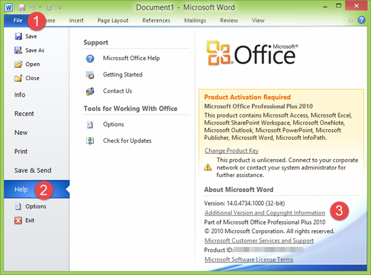Open Additional Version and Copyright Information link

click(265, 213)
